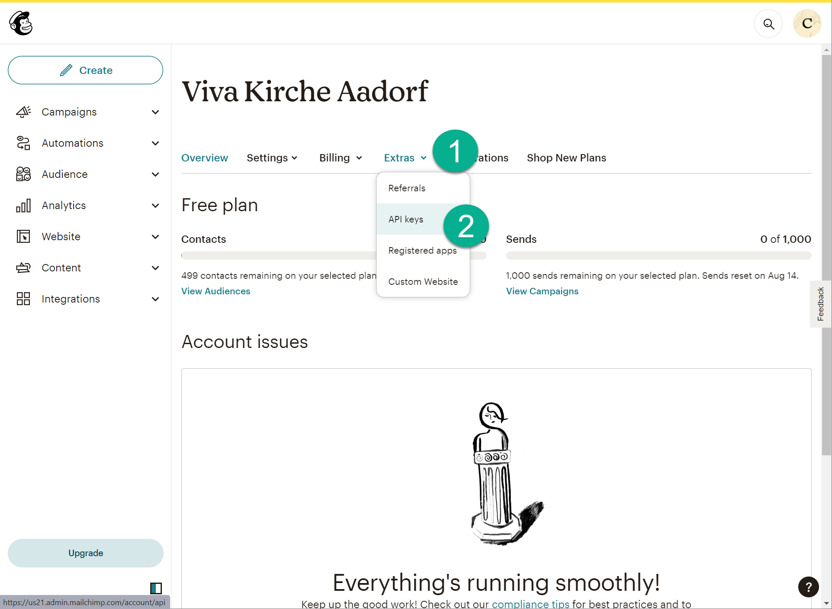Click the Automations sidebar icon
This screenshot has height=609, width=832.
click(23, 143)
